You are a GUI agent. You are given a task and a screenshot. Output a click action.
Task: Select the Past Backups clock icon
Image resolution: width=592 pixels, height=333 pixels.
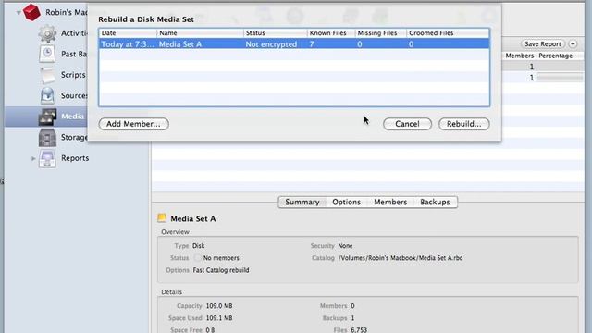(47, 54)
